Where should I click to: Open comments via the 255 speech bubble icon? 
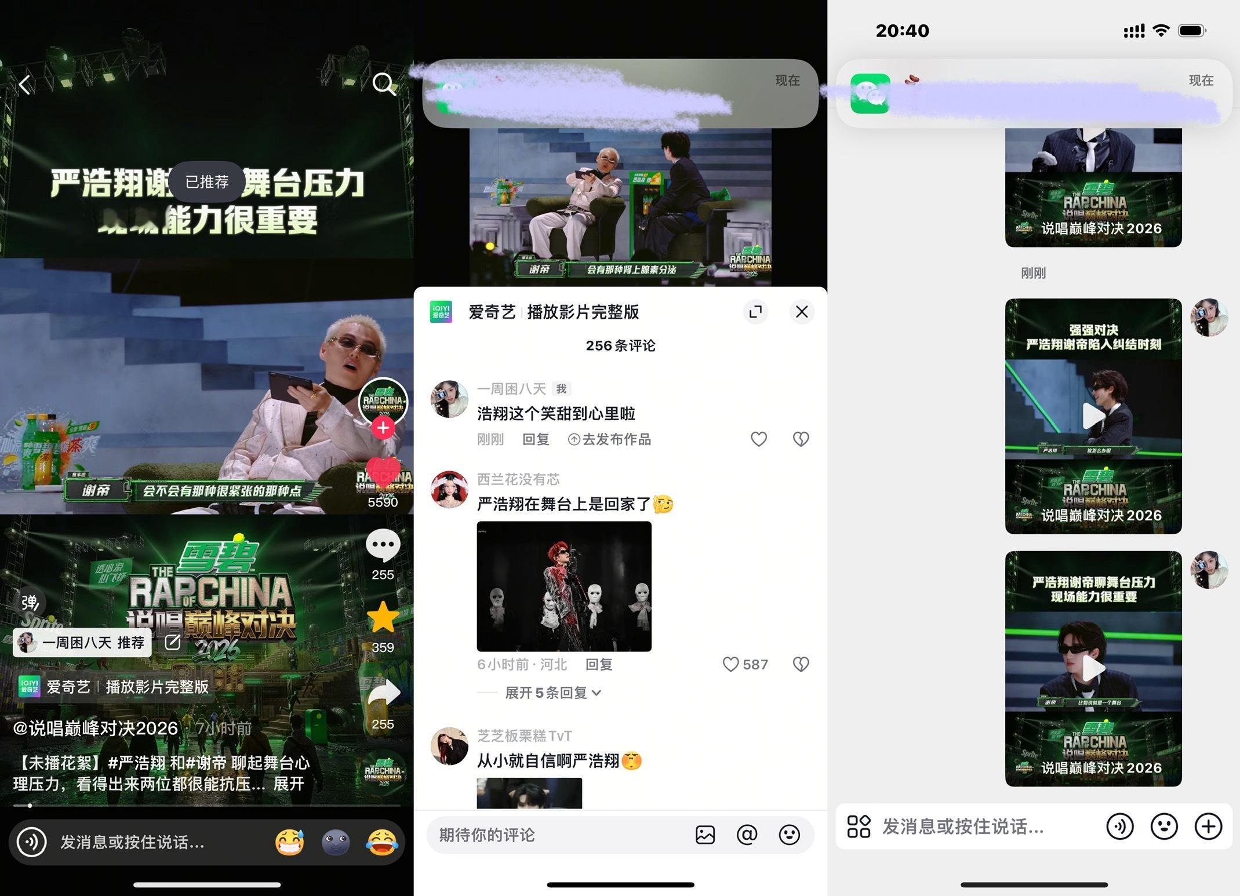pos(383,545)
